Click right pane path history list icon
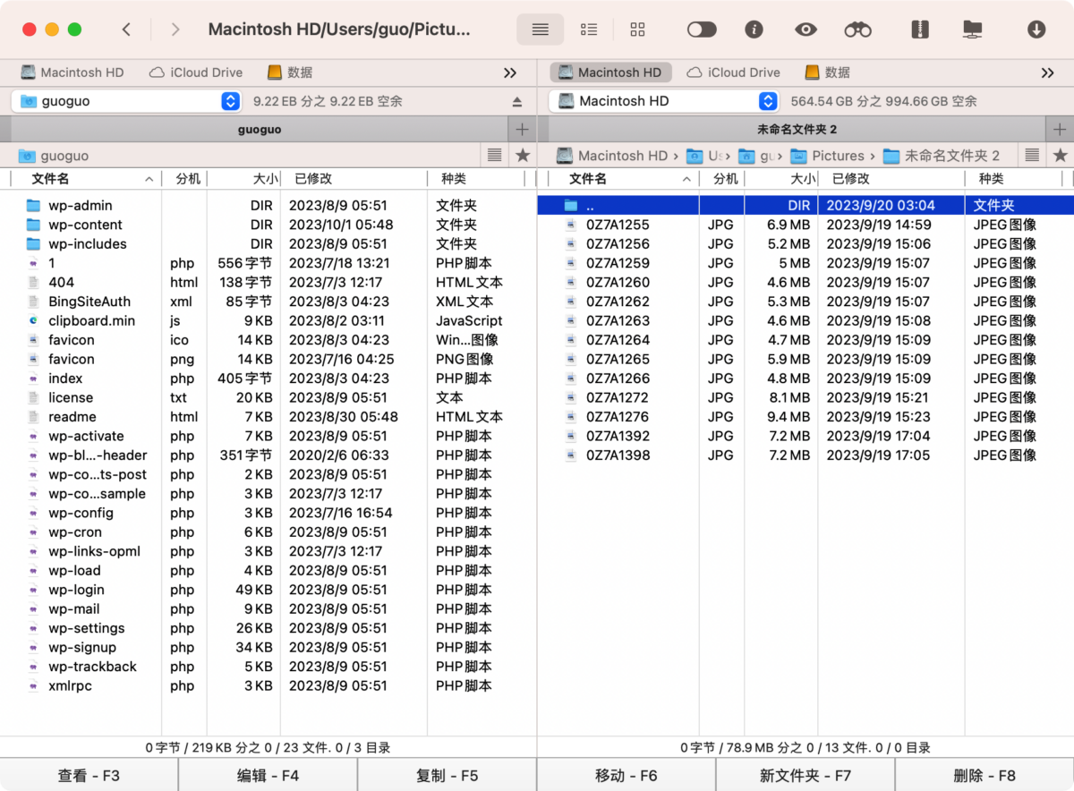Image resolution: width=1074 pixels, height=791 pixels. (x=1032, y=156)
